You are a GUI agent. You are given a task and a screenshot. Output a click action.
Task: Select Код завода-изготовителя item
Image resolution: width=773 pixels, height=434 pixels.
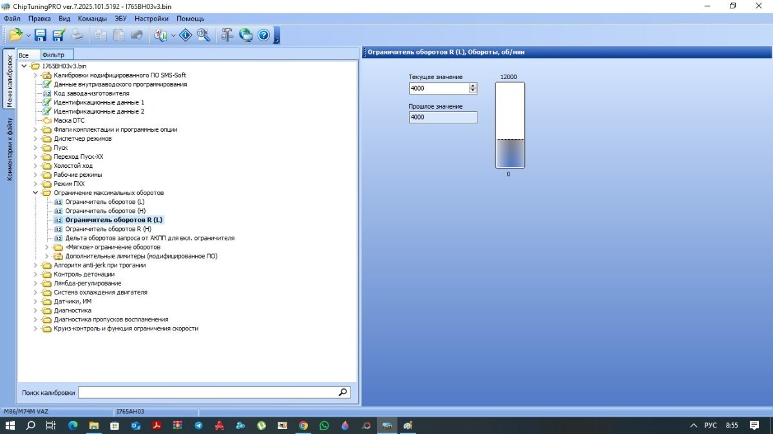91,93
